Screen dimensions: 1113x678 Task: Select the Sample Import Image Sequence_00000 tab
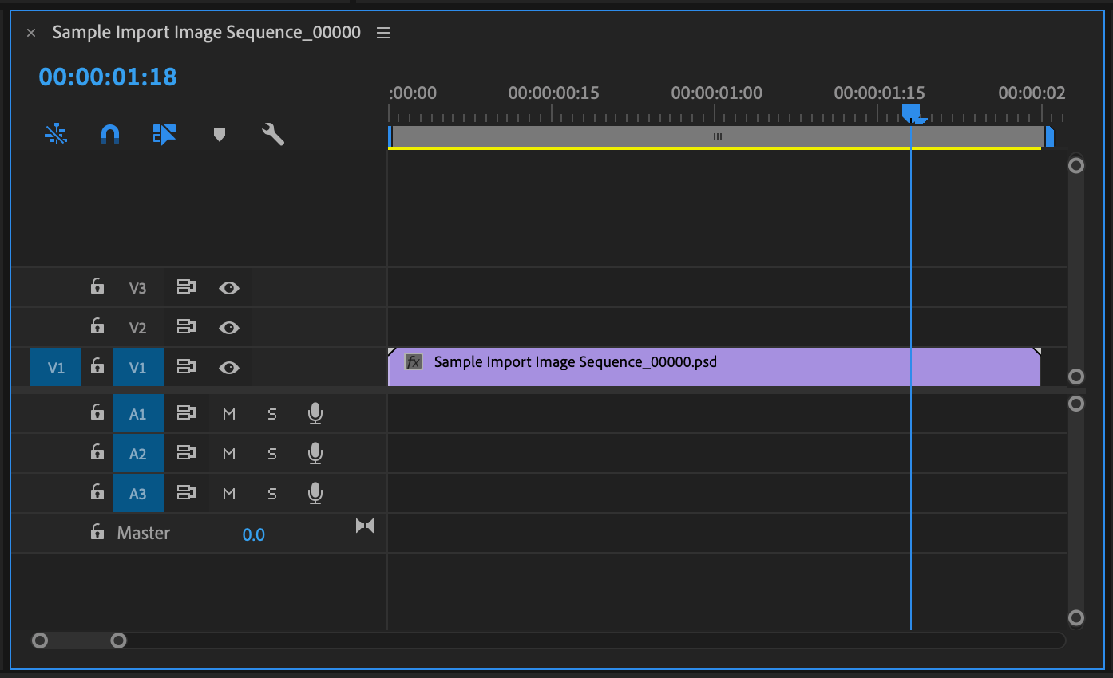coord(206,32)
